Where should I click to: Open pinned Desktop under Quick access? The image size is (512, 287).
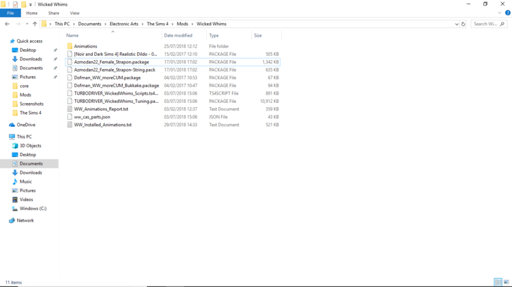[x=28, y=50]
